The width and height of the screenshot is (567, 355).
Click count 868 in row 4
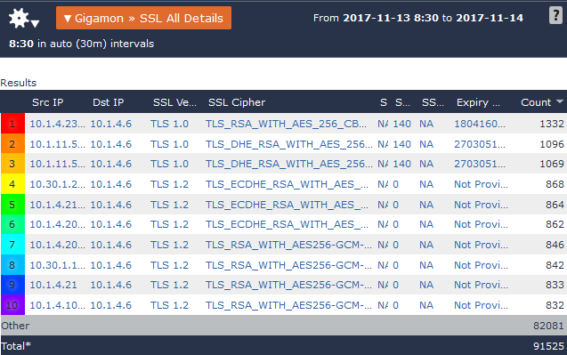555,184
